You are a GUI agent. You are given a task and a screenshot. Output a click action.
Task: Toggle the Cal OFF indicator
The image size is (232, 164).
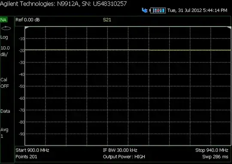[5, 83]
